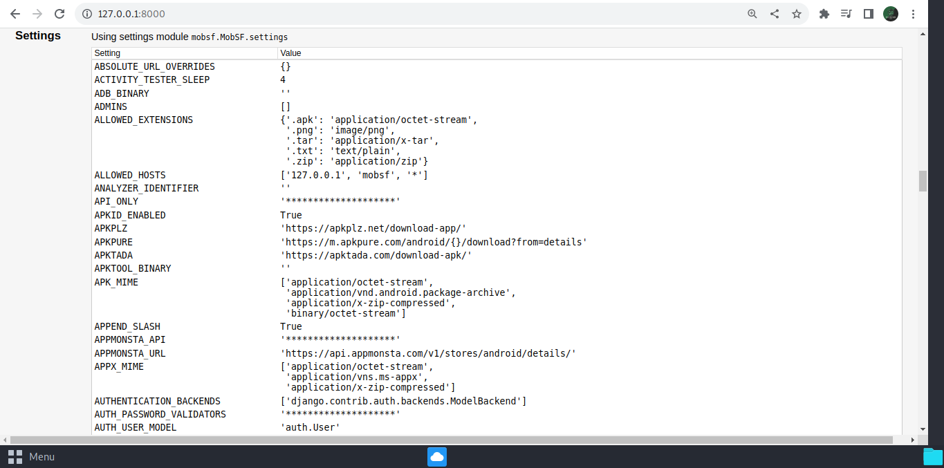Go back using the browser back arrow

coord(15,13)
